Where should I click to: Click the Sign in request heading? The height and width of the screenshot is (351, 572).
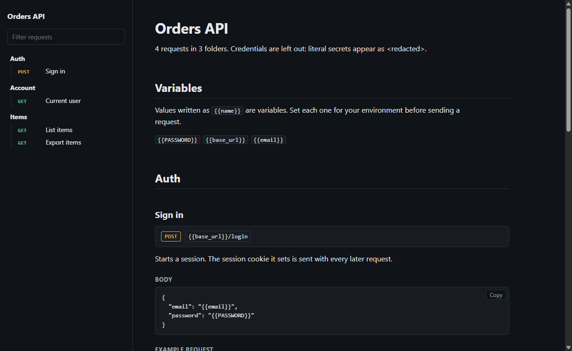pyautogui.click(x=169, y=215)
